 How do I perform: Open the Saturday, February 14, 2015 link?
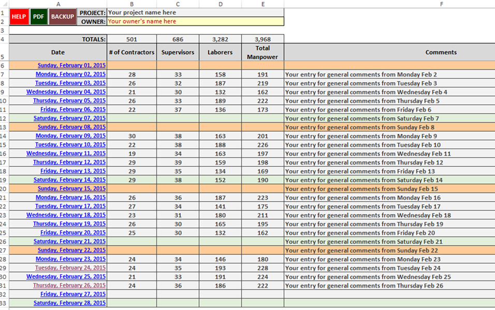point(69,180)
